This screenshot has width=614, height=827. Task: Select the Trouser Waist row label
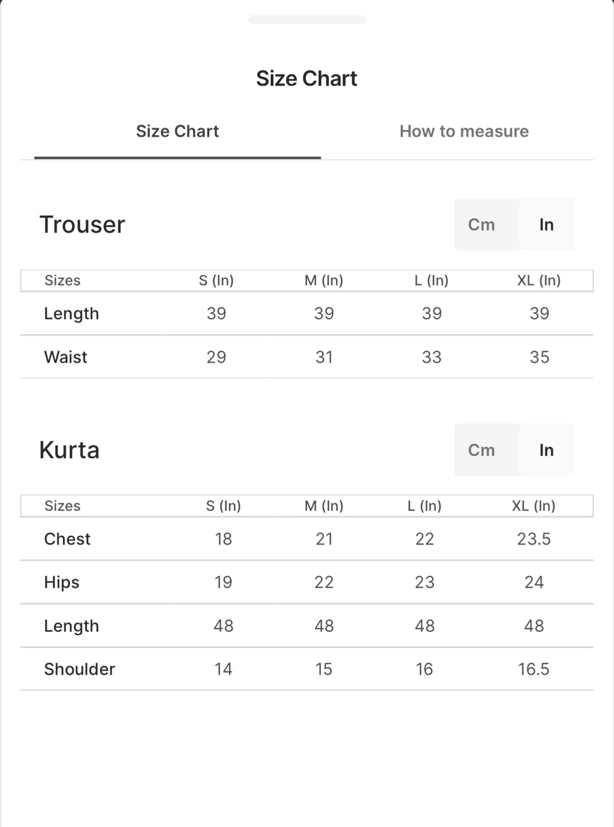click(x=66, y=357)
